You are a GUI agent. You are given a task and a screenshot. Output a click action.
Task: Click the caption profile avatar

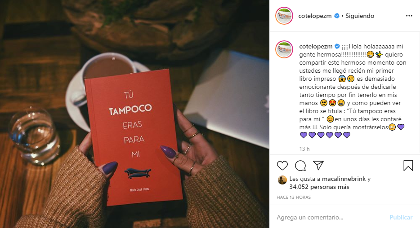(x=284, y=49)
